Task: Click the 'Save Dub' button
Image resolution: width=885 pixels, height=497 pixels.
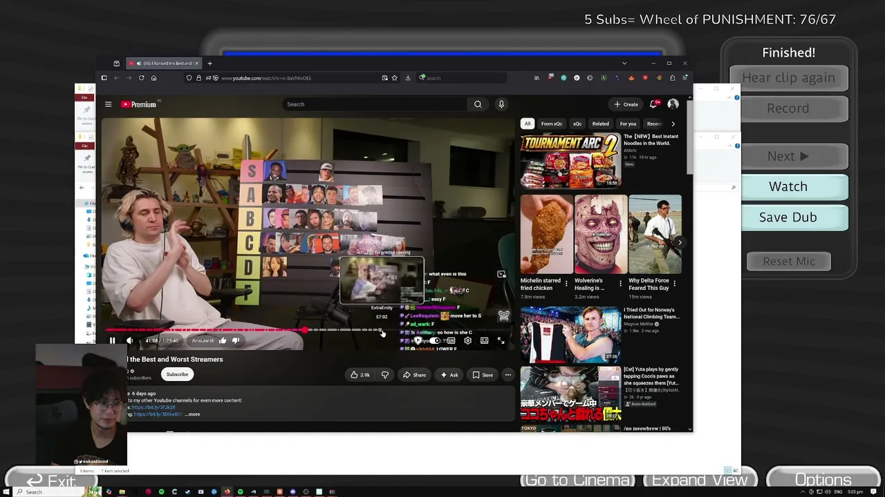Action: 788,217
